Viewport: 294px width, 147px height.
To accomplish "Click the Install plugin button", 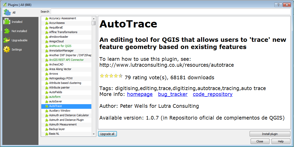I will (x=270, y=134).
